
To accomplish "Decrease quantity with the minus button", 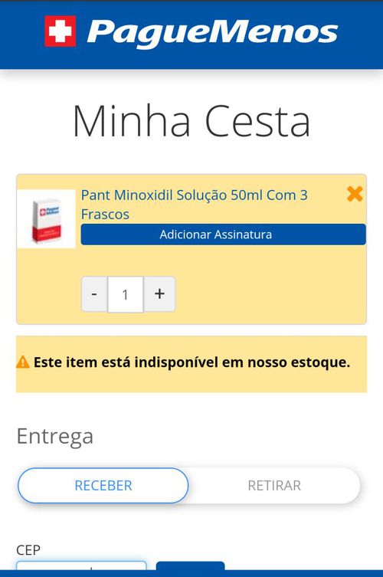I will [94, 294].
